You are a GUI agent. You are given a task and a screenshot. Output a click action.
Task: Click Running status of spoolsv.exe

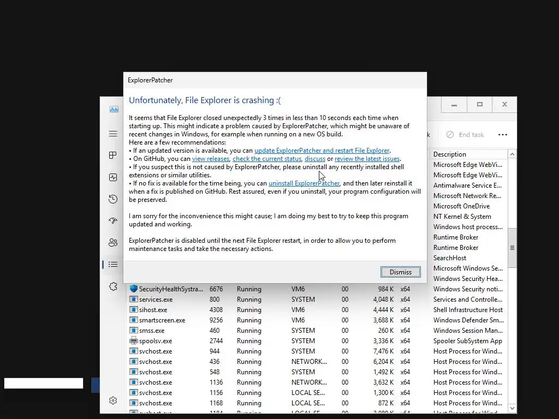click(x=249, y=340)
